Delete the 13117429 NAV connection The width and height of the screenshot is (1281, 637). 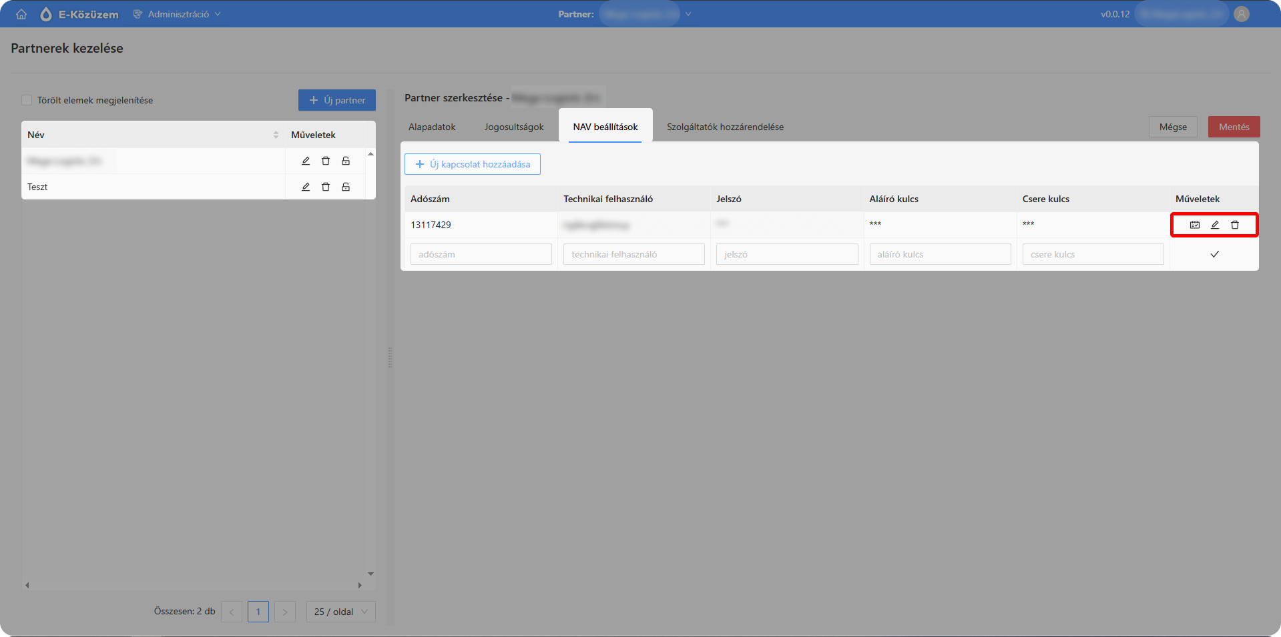(x=1235, y=225)
